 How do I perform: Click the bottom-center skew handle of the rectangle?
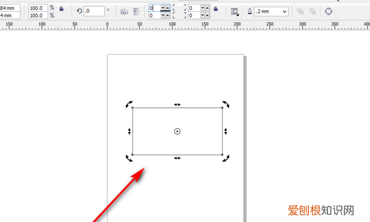click(177, 158)
